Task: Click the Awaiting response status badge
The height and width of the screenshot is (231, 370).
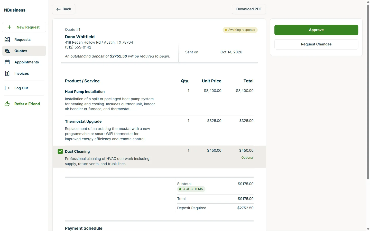Action: pyautogui.click(x=240, y=30)
